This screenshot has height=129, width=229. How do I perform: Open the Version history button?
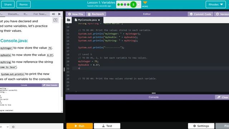pos(222,14)
